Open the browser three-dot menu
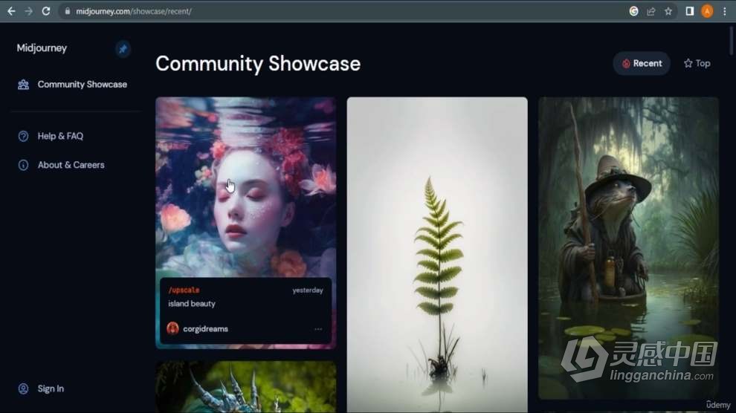This screenshot has width=736, height=413. click(x=725, y=11)
